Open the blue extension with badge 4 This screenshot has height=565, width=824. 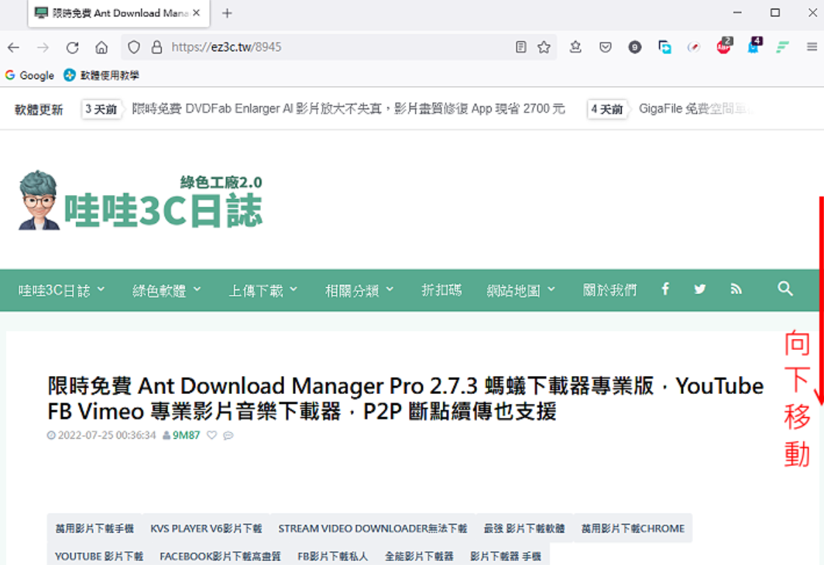click(754, 46)
